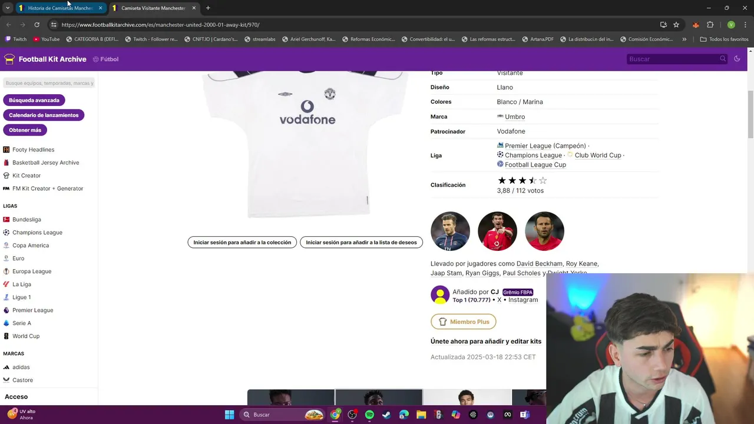Click Roy Keane's player photo
The height and width of the screenshot is (424, 754).
click(497, 231)
